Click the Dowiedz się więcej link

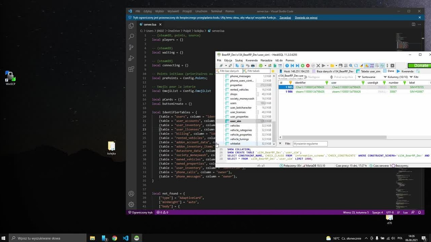pos(306,17)
